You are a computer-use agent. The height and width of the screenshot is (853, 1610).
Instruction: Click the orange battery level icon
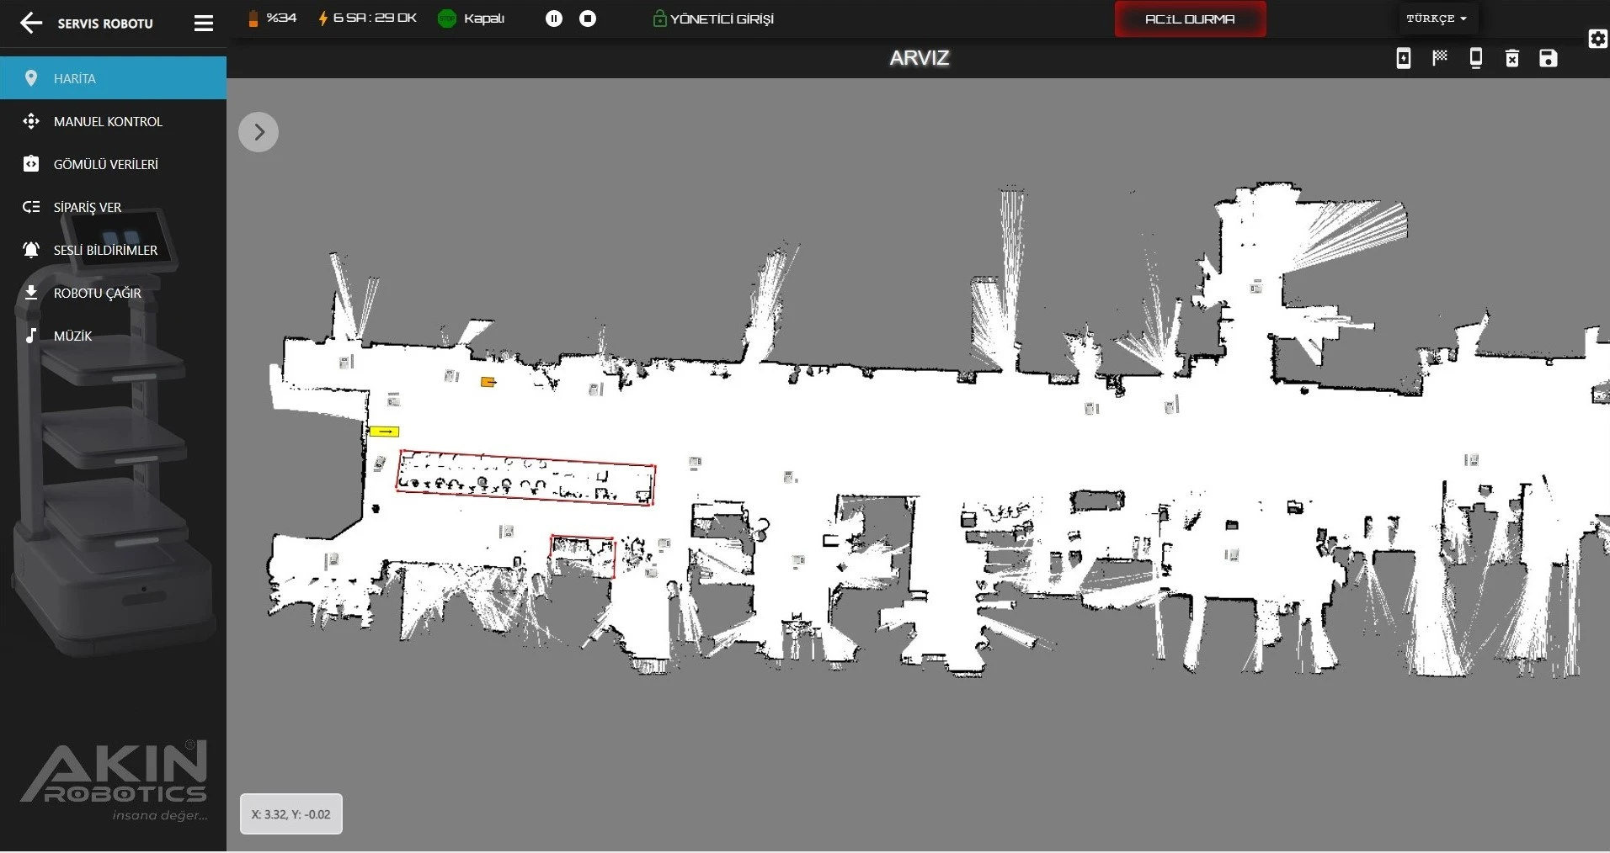[253, 19]
